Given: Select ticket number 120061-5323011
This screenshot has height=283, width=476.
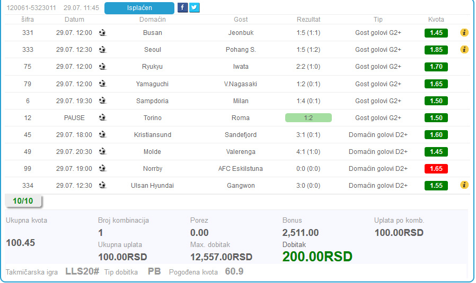Looking at the screenshot, I should point(31,8).
